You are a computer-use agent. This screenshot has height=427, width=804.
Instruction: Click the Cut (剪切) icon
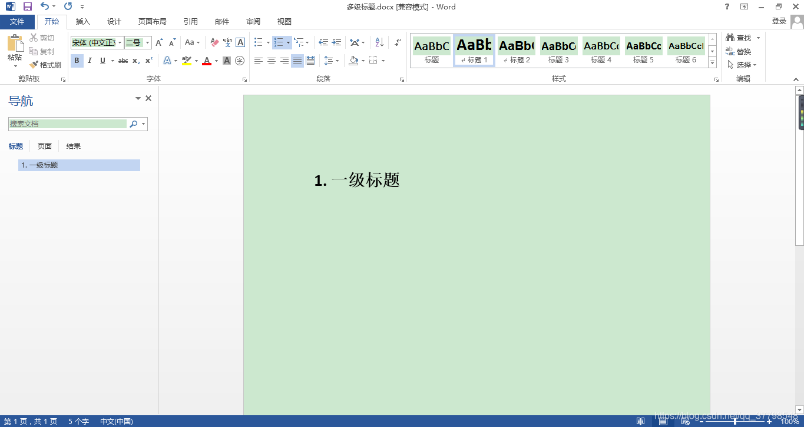34,38
